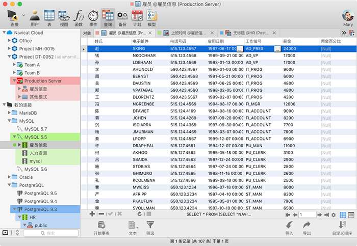This screenshot has width=357, height=246.
Task: Add a record with the plus icon
Action: (92, 214)
